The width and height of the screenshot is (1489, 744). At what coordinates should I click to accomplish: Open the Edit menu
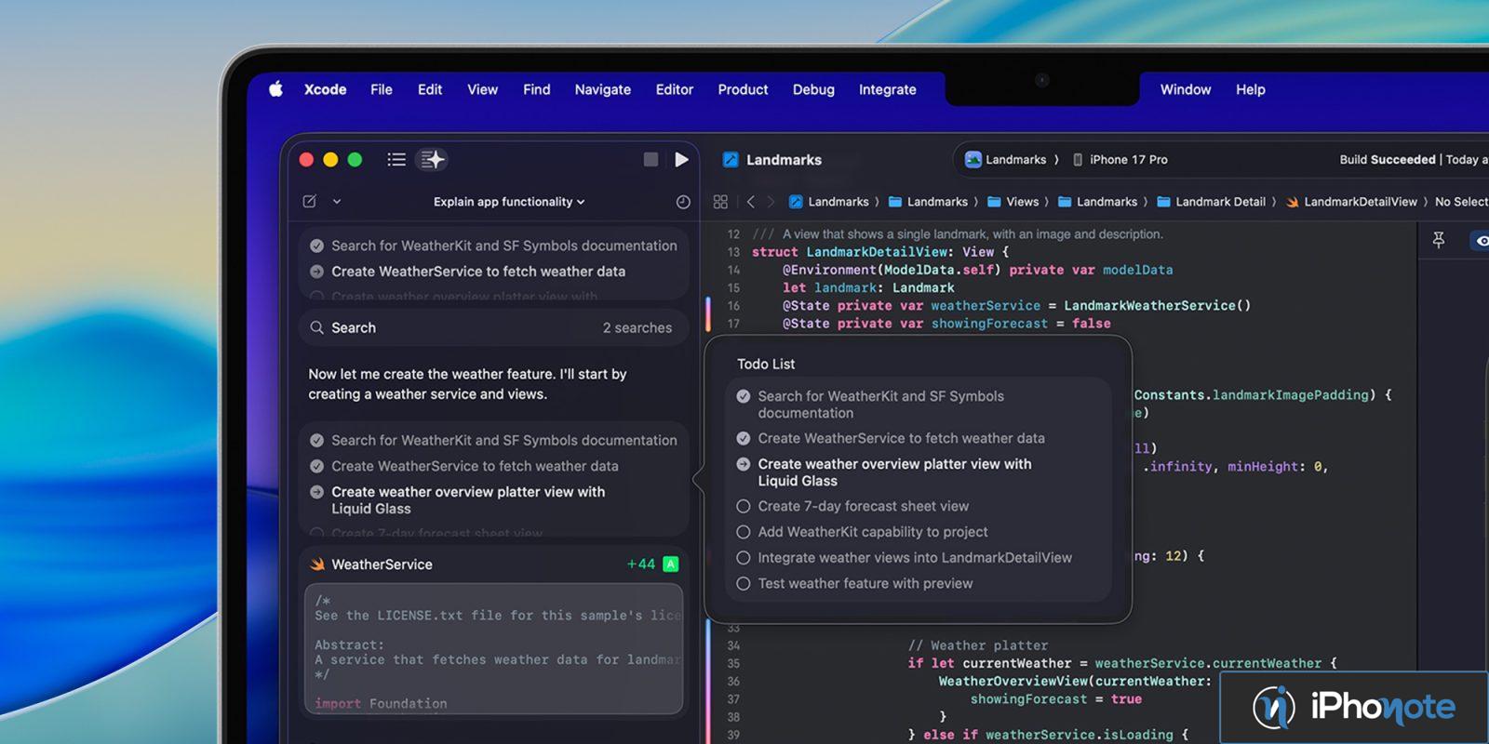coord(430,89)
